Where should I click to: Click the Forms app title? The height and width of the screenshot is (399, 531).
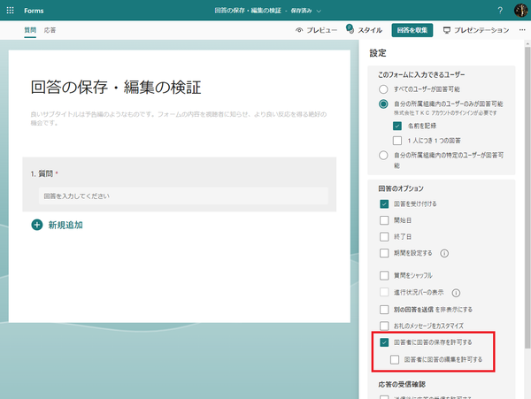(34, 11)
